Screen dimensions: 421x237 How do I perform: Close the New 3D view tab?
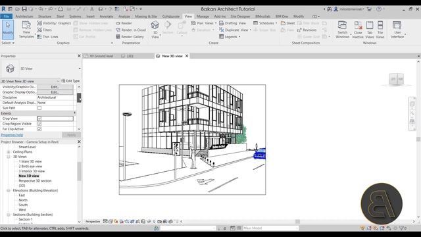187,56
